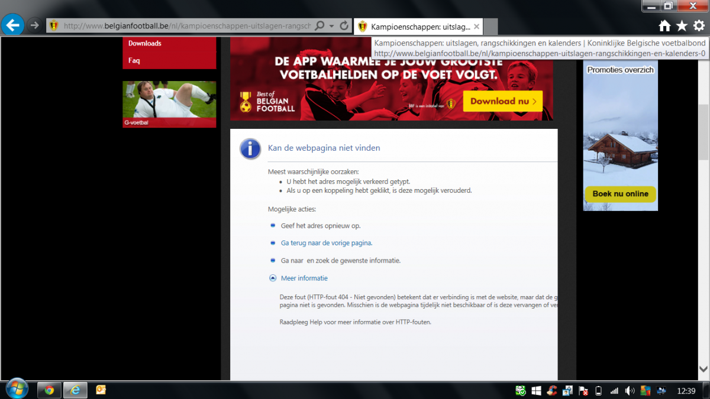Open Outlook from the taskbar
Image resolution: width=710 pixels, height=399 pixels.
[x=101, y=390]
